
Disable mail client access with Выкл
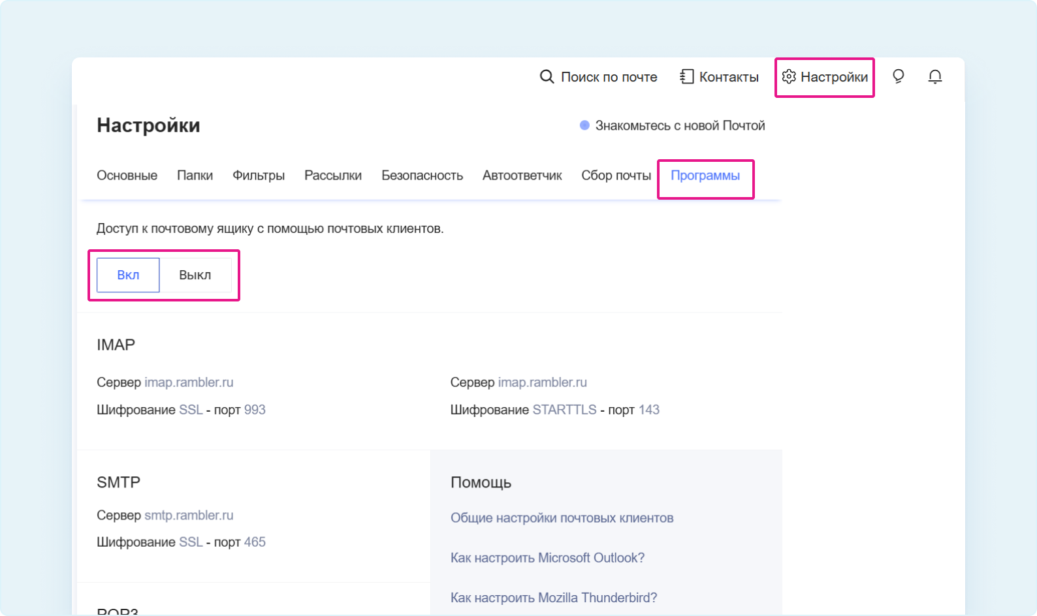pyautogui.click(x=195, y=275)
